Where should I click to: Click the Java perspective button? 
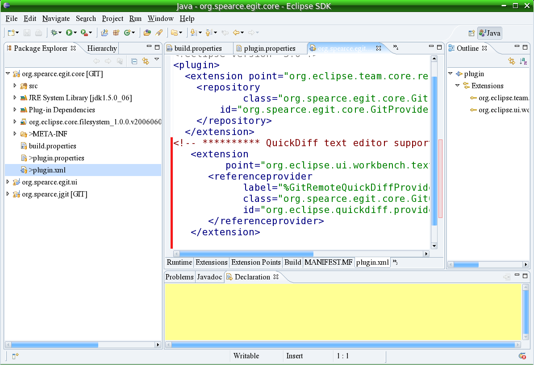[x=490, y=33]
